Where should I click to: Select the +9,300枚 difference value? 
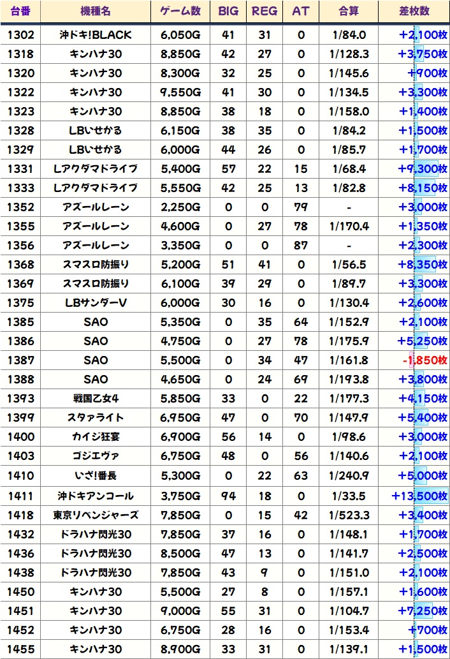(423, 169)
